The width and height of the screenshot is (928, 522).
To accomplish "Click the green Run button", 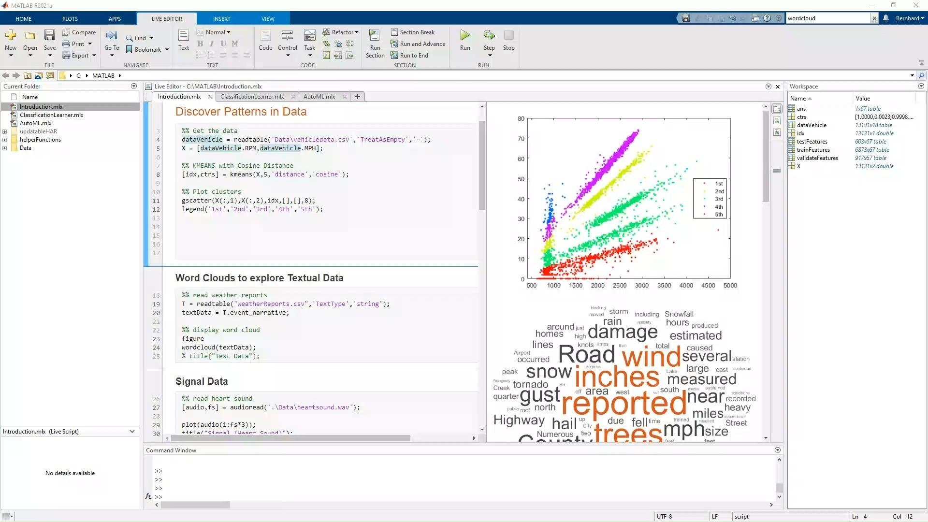I will (x=464, y=35).
